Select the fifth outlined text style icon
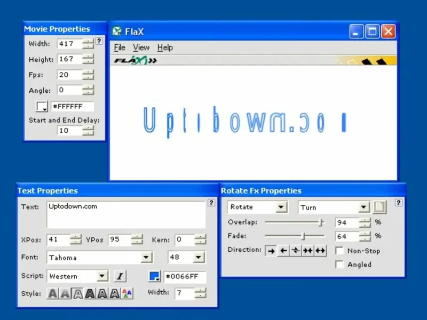The width and height of the screenshot is (427, 320). (x=102, y=294)
